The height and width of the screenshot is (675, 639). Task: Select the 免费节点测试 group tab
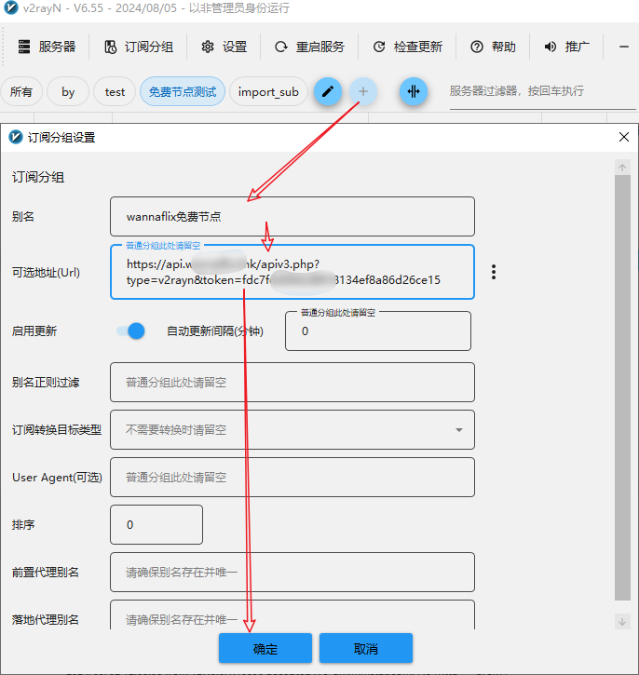[x=183, y=91]
